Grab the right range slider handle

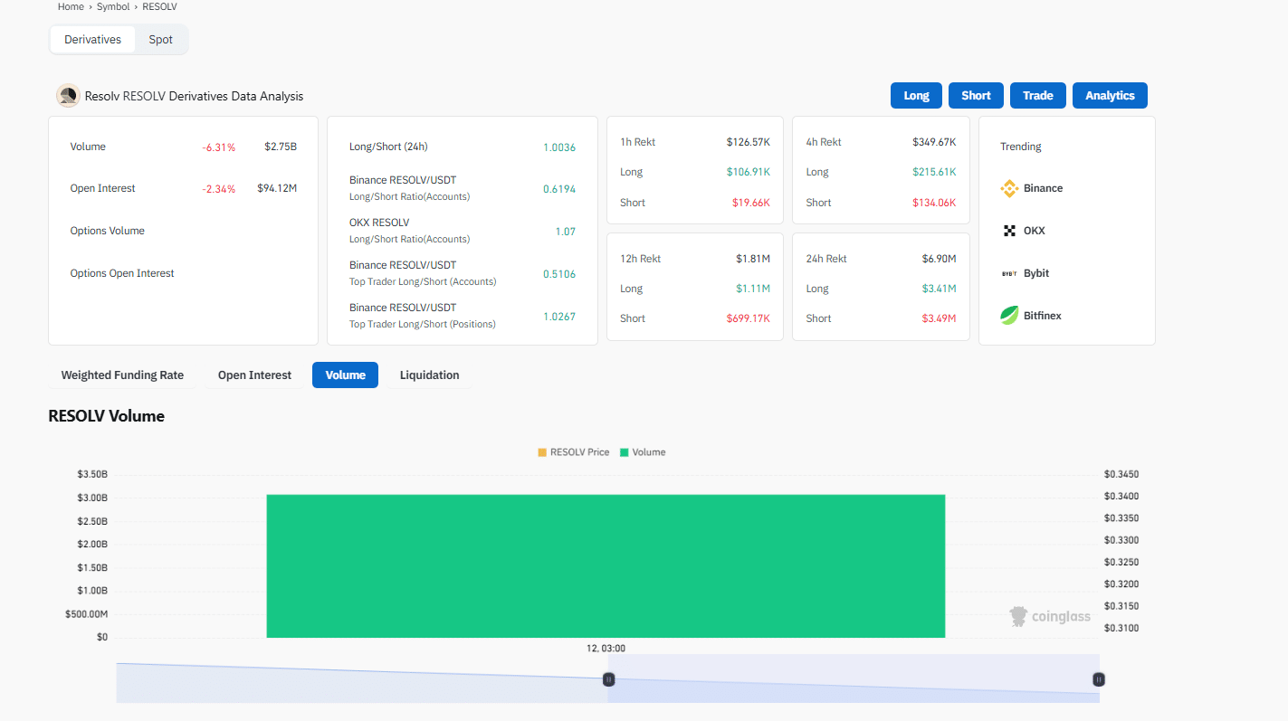[1098, 679]
